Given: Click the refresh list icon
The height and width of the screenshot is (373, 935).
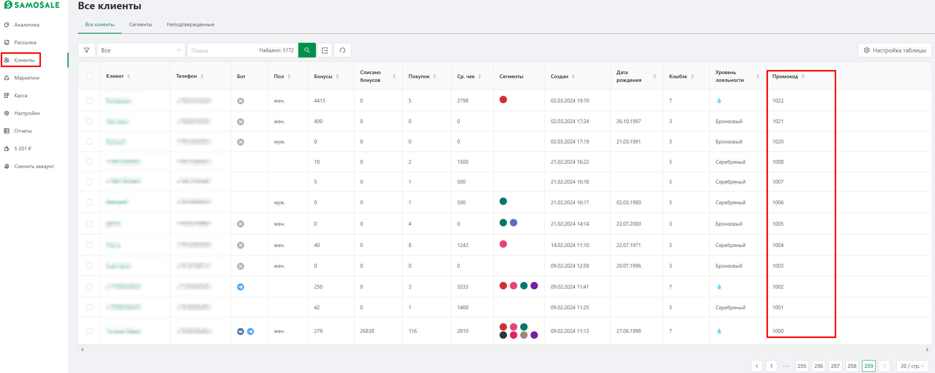Looking at the screenshot, I should 343,50.
